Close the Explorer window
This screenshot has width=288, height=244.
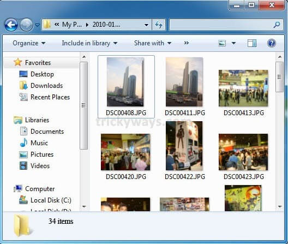click(272, 5)
